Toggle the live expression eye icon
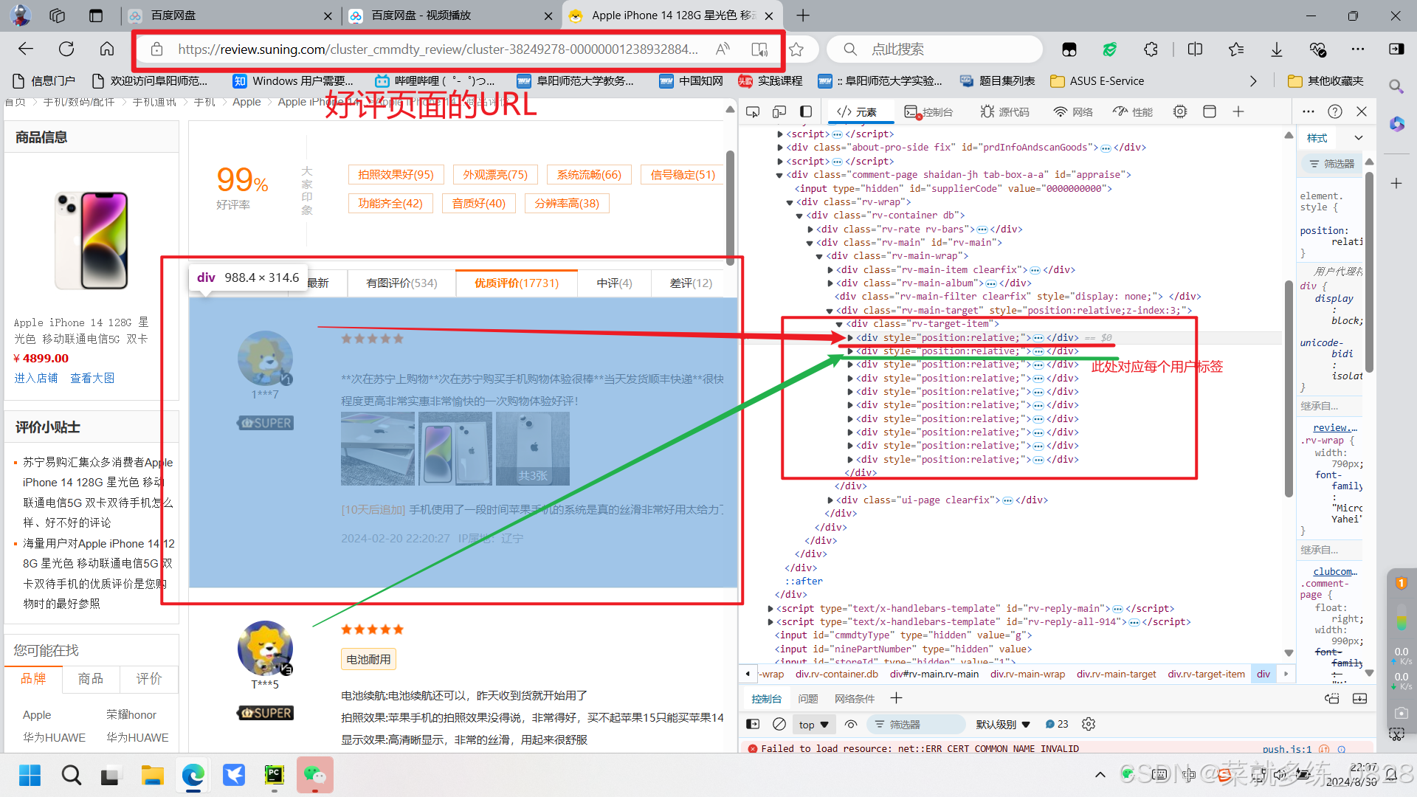 851,724
